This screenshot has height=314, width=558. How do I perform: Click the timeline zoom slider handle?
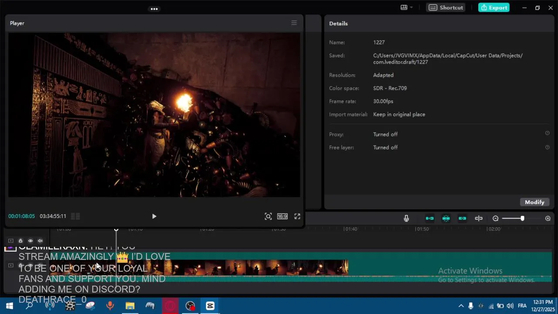[522, 218]
